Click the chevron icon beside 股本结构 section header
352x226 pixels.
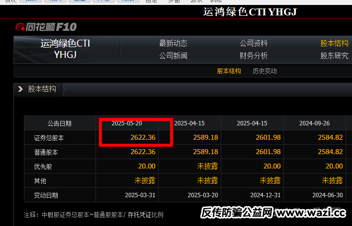click(x=20, y=89)
